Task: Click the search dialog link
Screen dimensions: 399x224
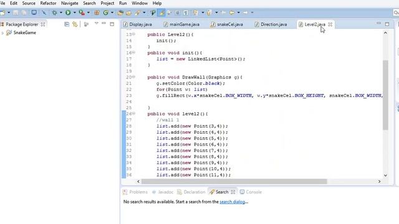Action: pos(233,202)
